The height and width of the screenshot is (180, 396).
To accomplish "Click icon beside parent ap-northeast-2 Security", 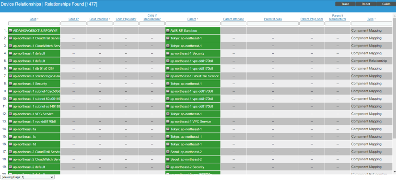I will click(x=168, y=167).
